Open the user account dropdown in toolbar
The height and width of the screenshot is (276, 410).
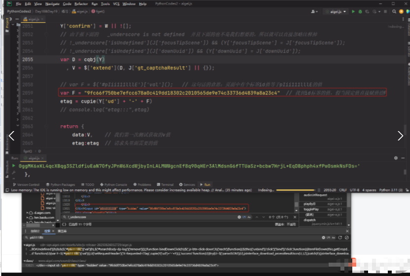(314, 11)
